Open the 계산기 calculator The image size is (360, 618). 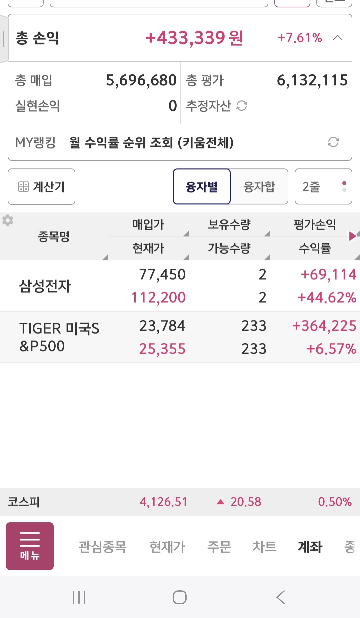coord(42,186)
